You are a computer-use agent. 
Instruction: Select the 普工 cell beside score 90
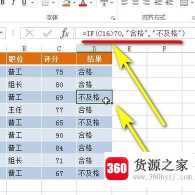click(x=24, y=135)
